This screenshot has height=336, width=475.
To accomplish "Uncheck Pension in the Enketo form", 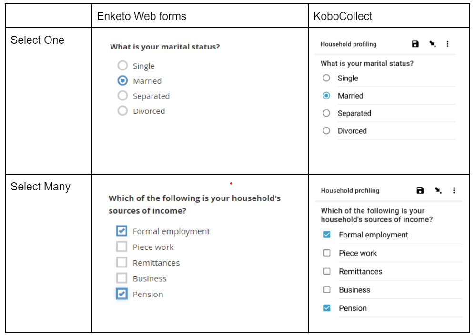I will click(x=121, y=294).
